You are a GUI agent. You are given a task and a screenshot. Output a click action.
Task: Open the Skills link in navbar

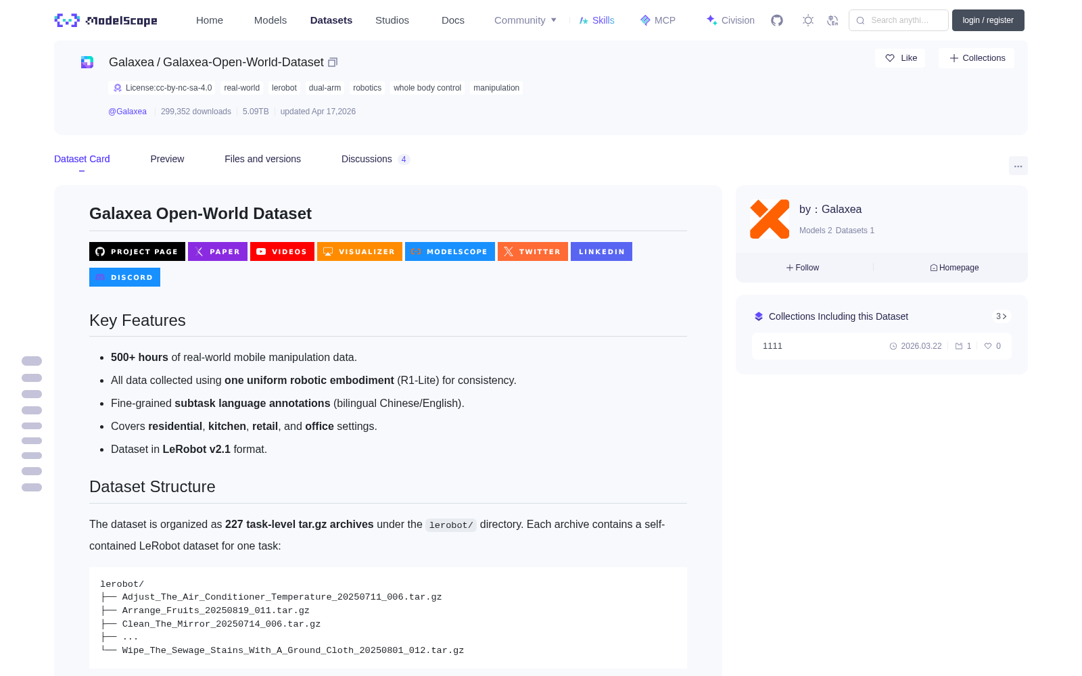pyautogui.click(x=596, y=20)
